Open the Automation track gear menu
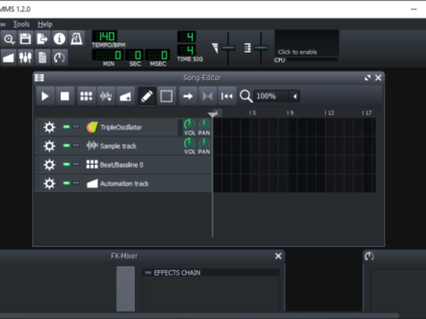 pyautogui.click(x=49, y=183)
